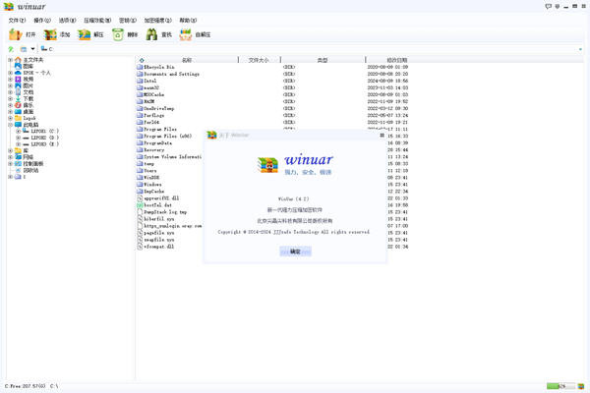Image resolution: width=590 pixels, height=393 pixels.
Task: Open the 选项 menu
Action: click(67, 21)
